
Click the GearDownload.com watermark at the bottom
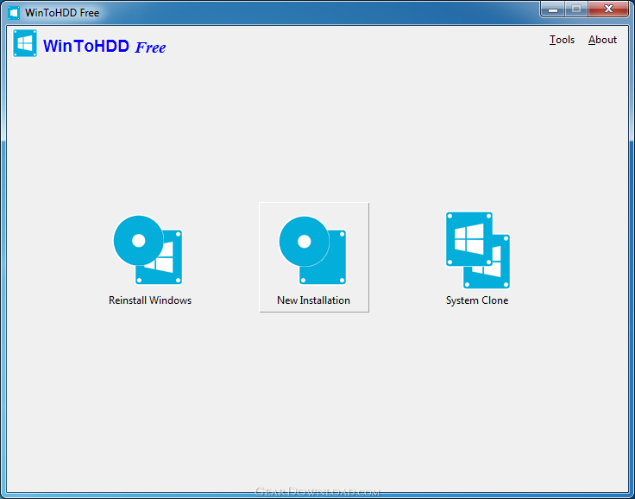pyautogui.click(x=317, y=492)
